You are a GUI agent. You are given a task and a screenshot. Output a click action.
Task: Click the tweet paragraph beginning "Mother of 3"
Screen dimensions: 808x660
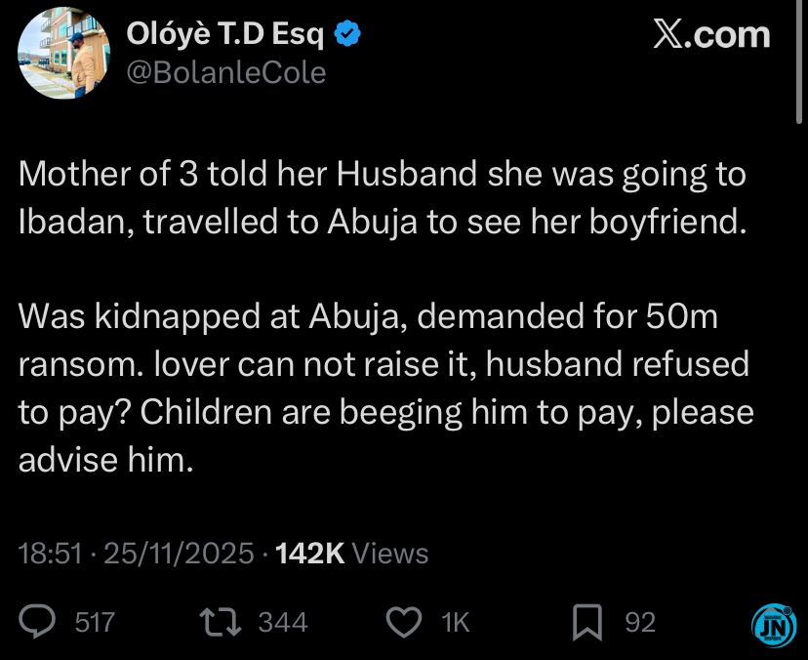(x=383, y=196)
